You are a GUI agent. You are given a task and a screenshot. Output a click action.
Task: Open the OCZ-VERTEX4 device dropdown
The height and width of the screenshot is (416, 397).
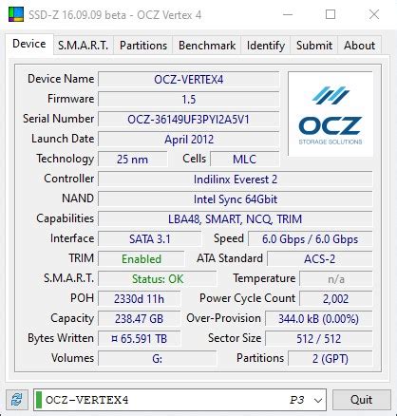click(180, 400)
